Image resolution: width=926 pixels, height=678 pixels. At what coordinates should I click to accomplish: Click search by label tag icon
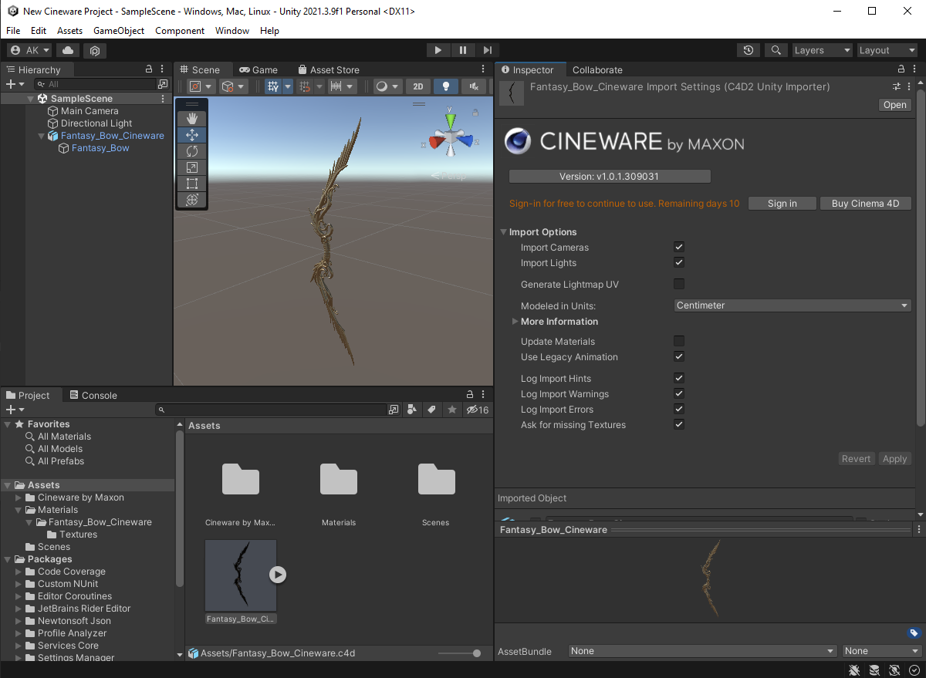point(432,410)
